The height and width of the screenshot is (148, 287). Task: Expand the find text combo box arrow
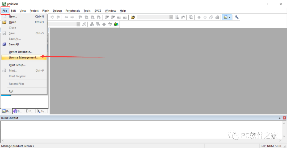tap(171, 17)
